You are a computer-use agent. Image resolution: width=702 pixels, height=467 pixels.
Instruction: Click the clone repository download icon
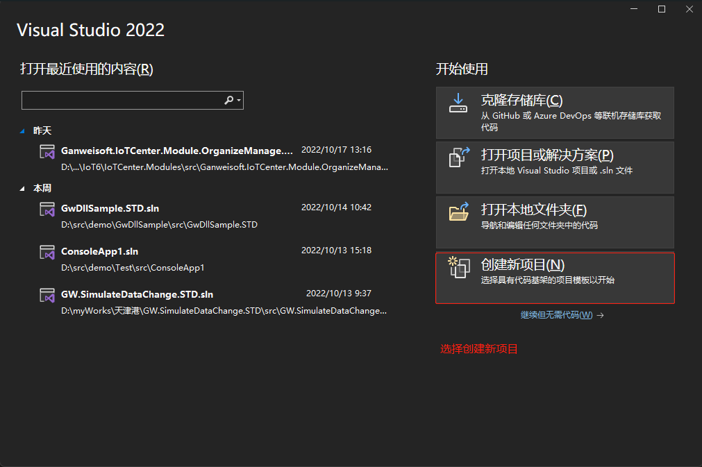458,103
